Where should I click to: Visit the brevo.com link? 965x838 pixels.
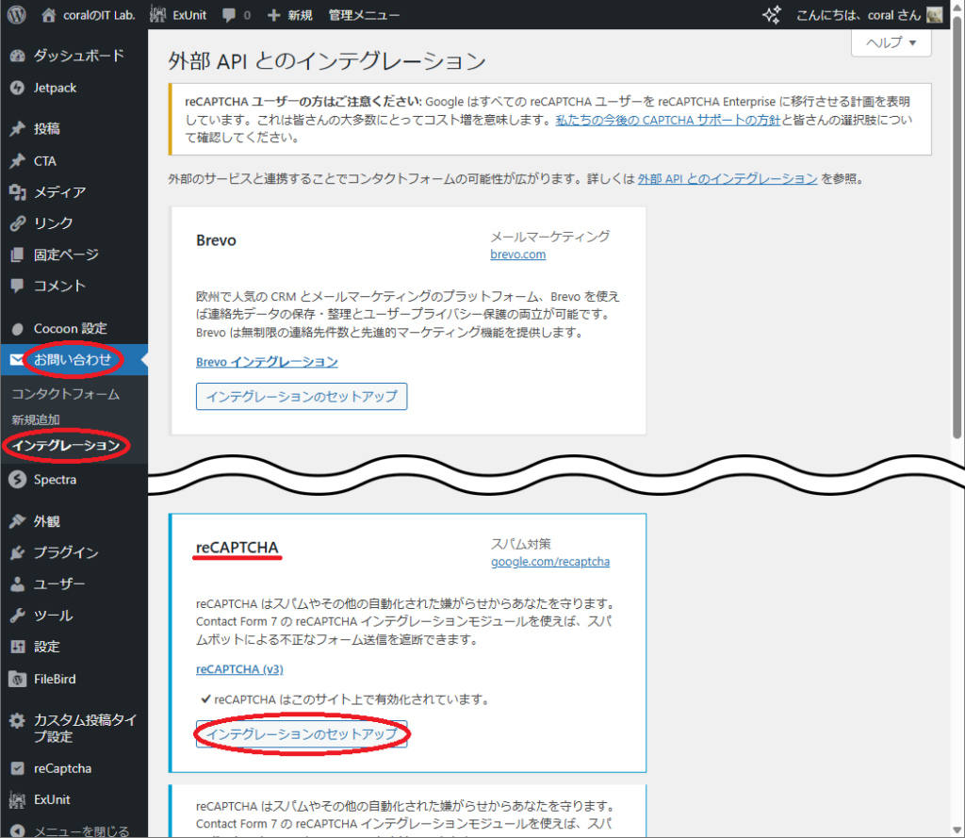pyautogui.click(x=517, y=255)
